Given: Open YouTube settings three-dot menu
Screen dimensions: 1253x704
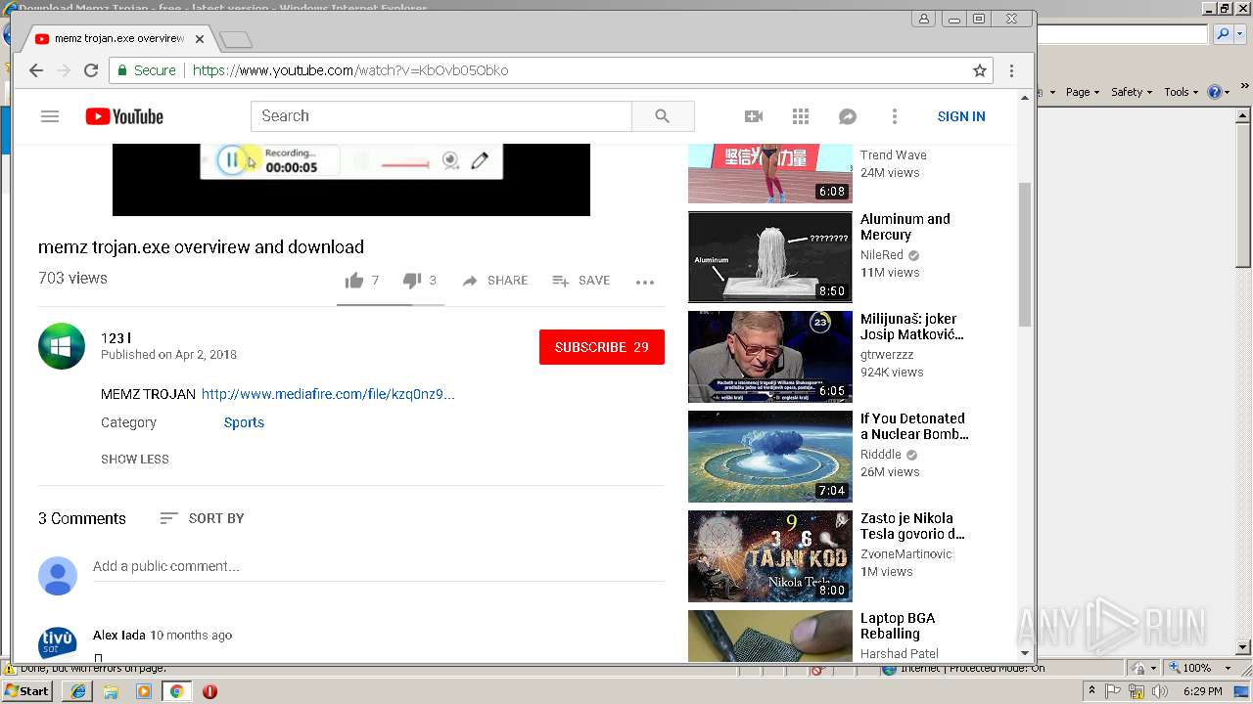Looking at the screenshot, I should (x=895, y=116).
